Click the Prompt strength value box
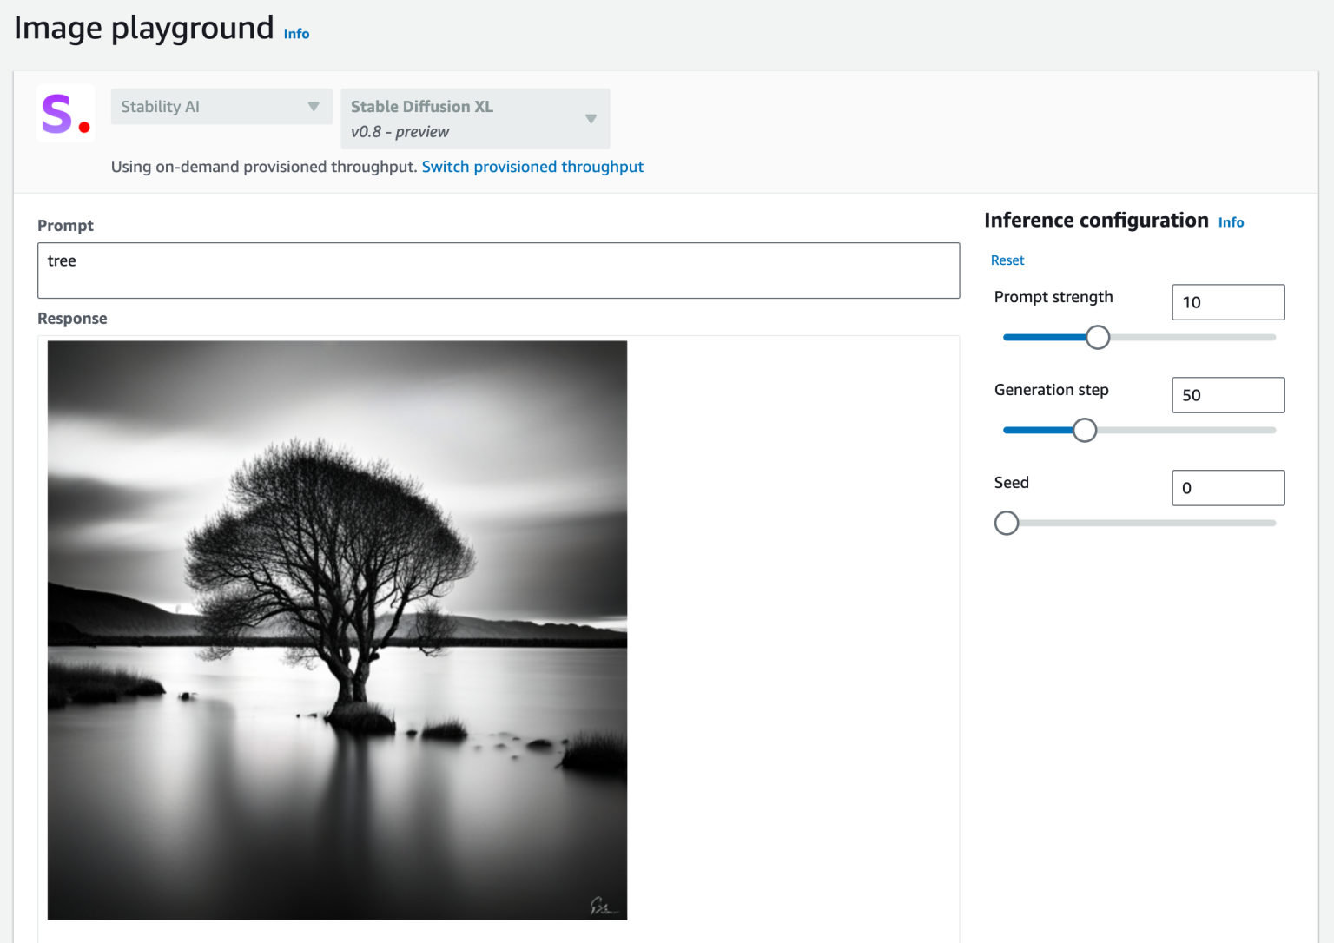Screen dimensions: 1334x943 (1227, 302)
